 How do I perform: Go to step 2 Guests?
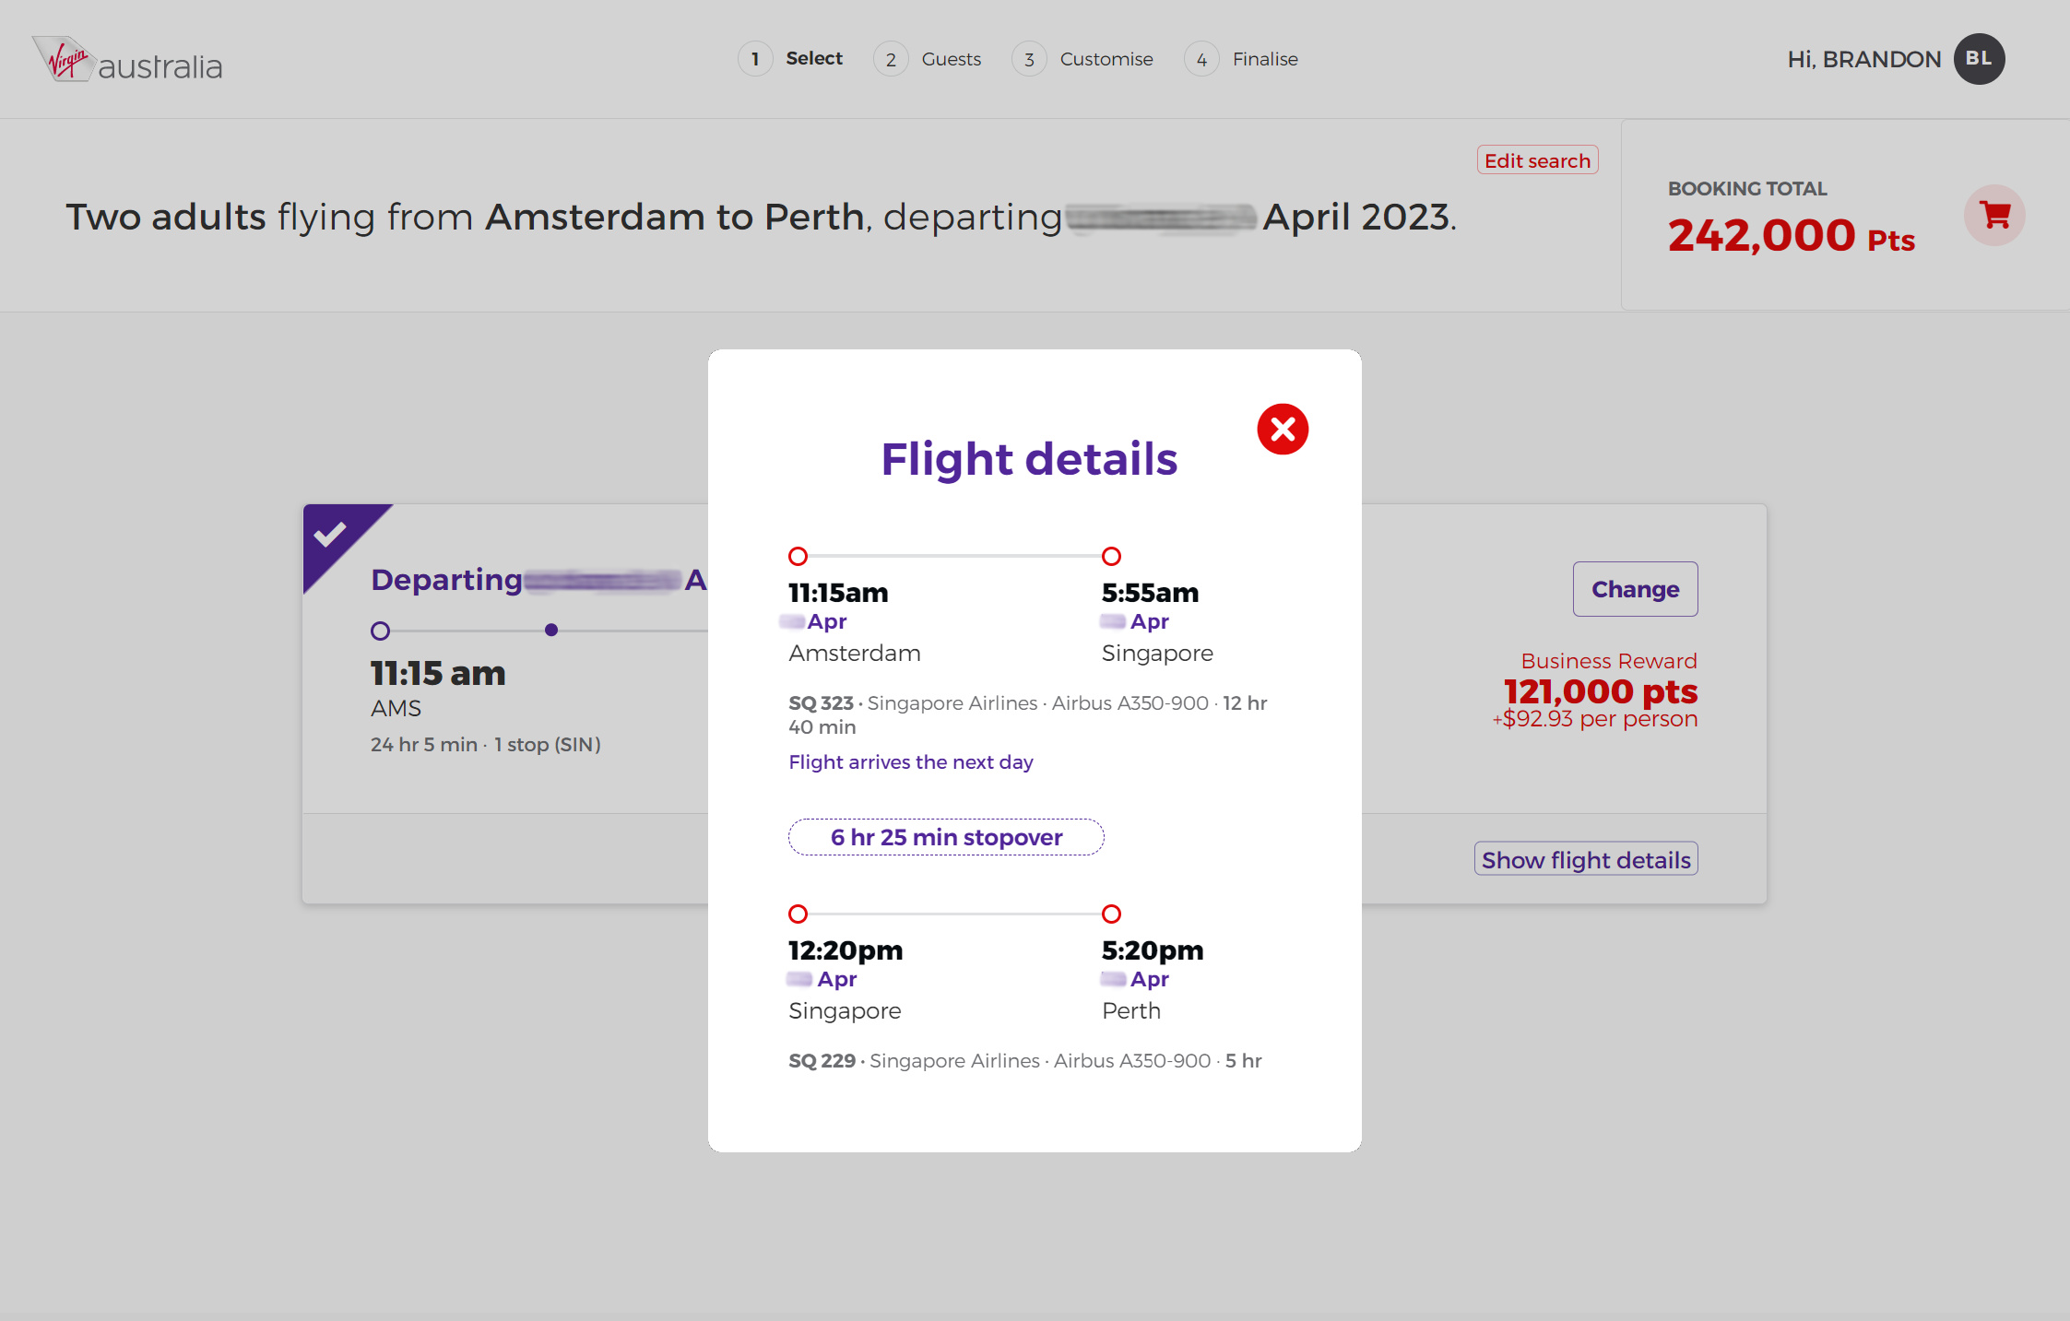[x=928, y=59]
